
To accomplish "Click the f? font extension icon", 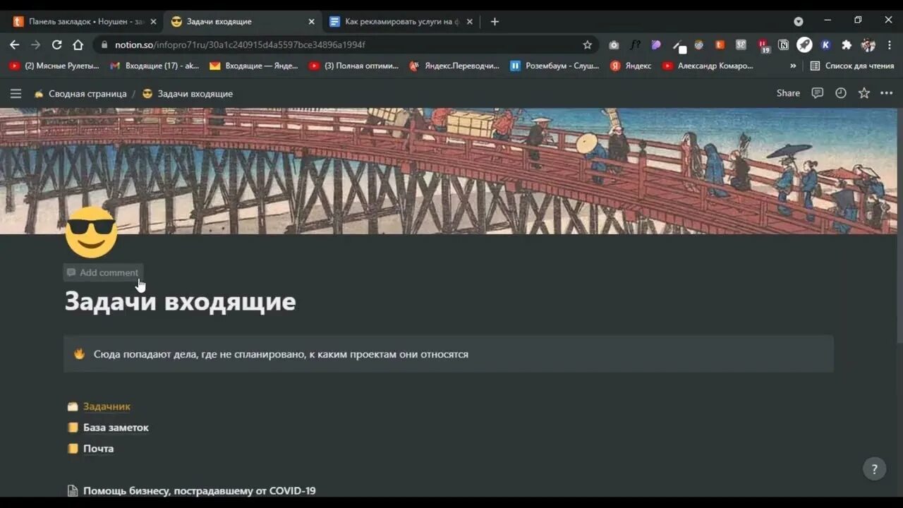I will click(x=635, y=44).
